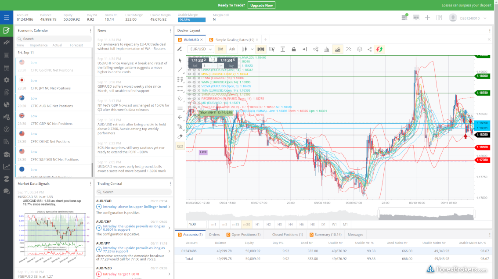Toggle the dealing rates panel button
Screen dimensions: 498x279
point(261,49)
